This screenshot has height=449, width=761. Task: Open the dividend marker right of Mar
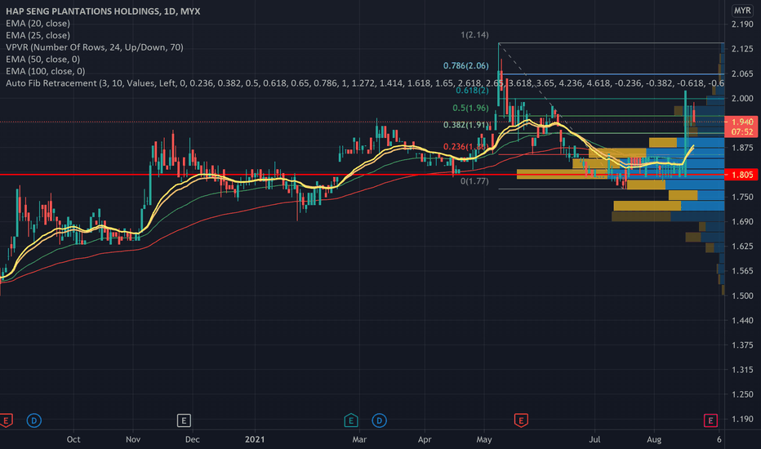coord(380,420)
